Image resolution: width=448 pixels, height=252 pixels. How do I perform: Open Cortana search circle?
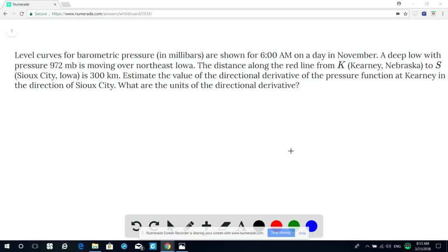tap(21, 246)
